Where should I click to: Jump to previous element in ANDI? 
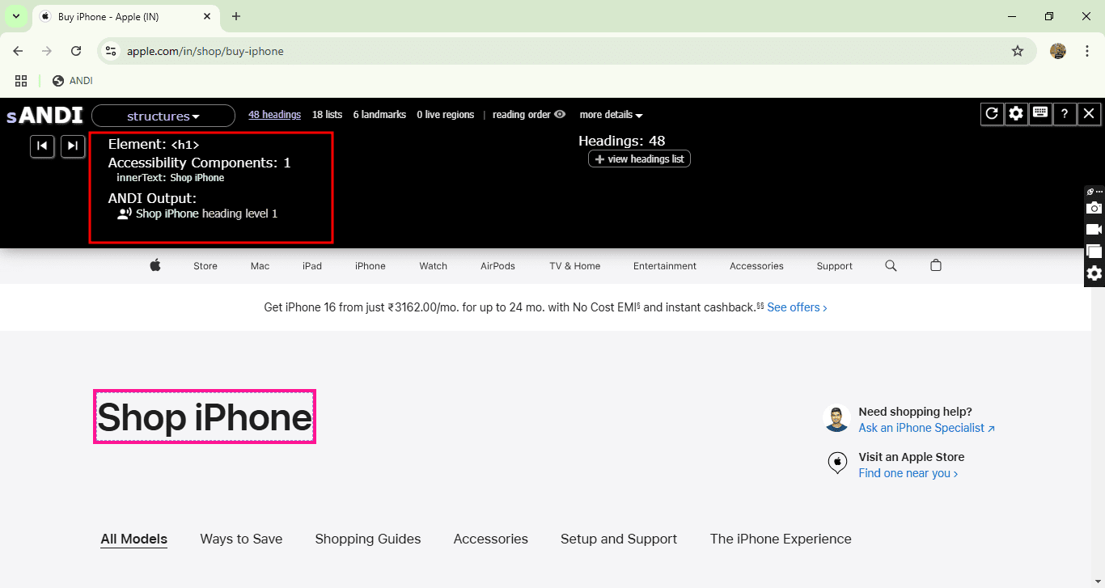pyautogui.click(x=42, y=146)
